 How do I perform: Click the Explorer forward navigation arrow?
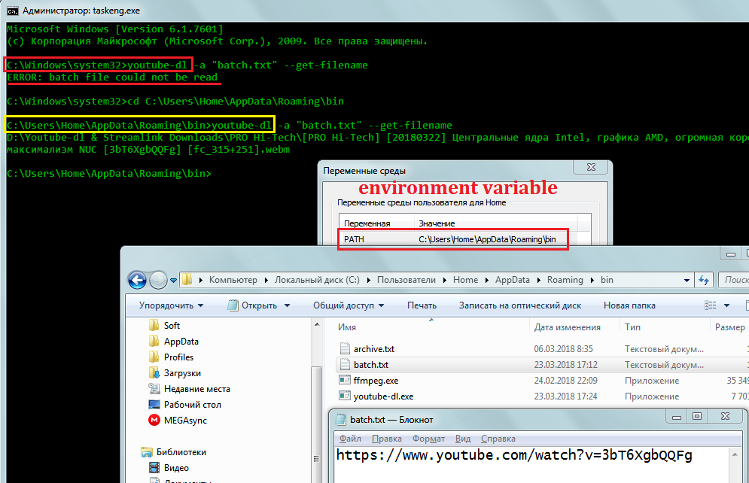click(x=158, y=280)
